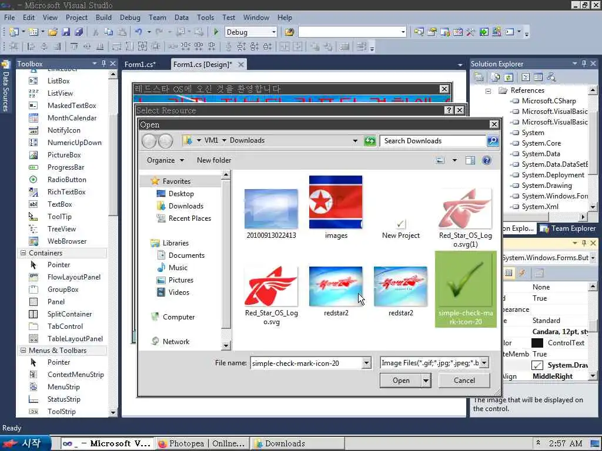Collapse the Containers toolbox group

point(23,253)
